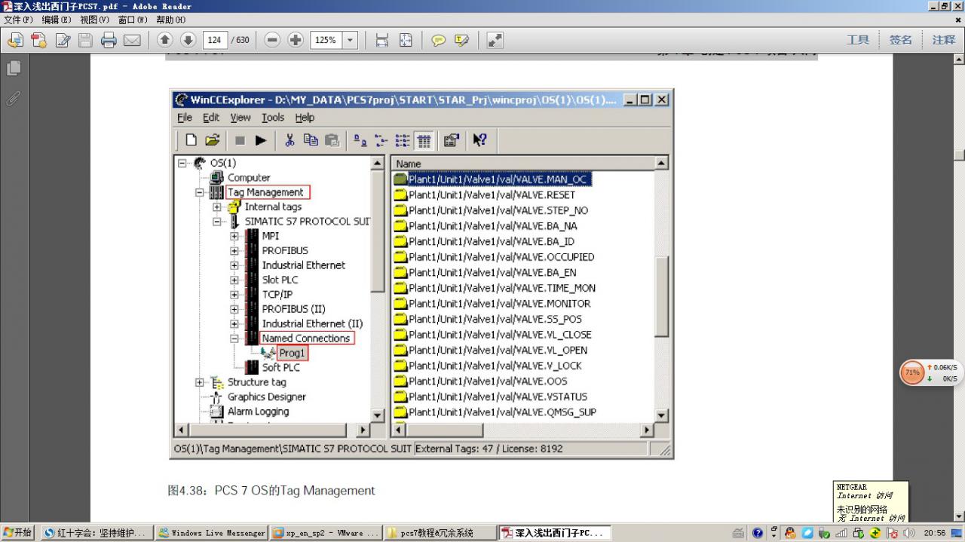Click the sign document toolbar icon
965x542 pixels.
point(63,40)
